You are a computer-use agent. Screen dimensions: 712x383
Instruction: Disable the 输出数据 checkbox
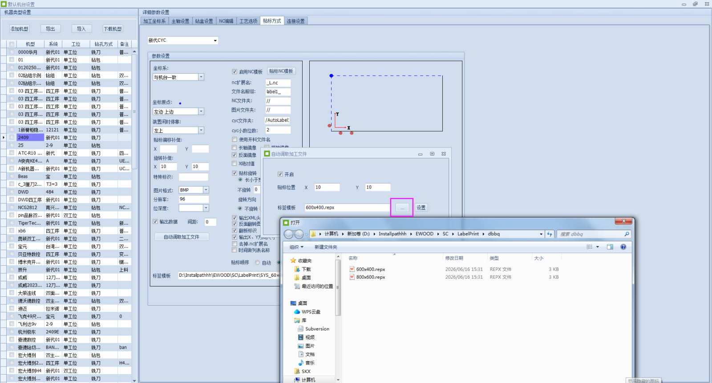[x=155, y=222]
